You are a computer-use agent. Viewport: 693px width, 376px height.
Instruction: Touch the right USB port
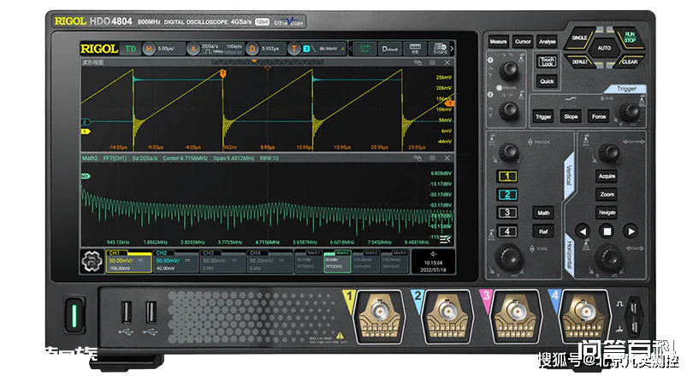pyautogui.click(x=151, y=312)
